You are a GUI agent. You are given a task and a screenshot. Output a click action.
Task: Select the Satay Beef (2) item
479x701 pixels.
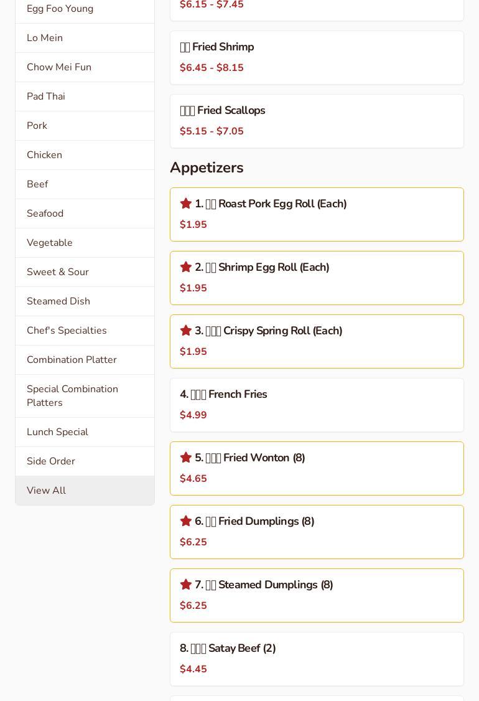click(317, 659)
